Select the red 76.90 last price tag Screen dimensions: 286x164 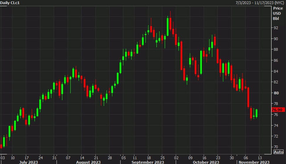277,110
